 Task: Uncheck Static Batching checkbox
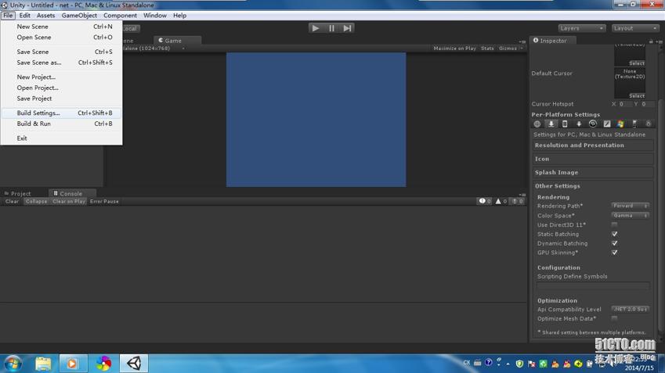tap(614, 234)
